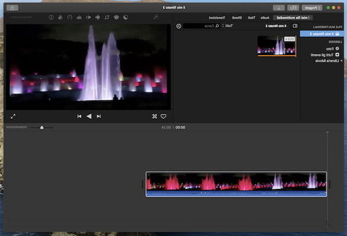Click the duration badge on browser thumbnail
Viewport: 347px width, 236px height.
(290, 39)
